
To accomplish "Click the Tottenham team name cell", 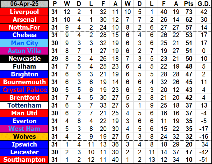I will pyautogui.click(x=25, y=105).
